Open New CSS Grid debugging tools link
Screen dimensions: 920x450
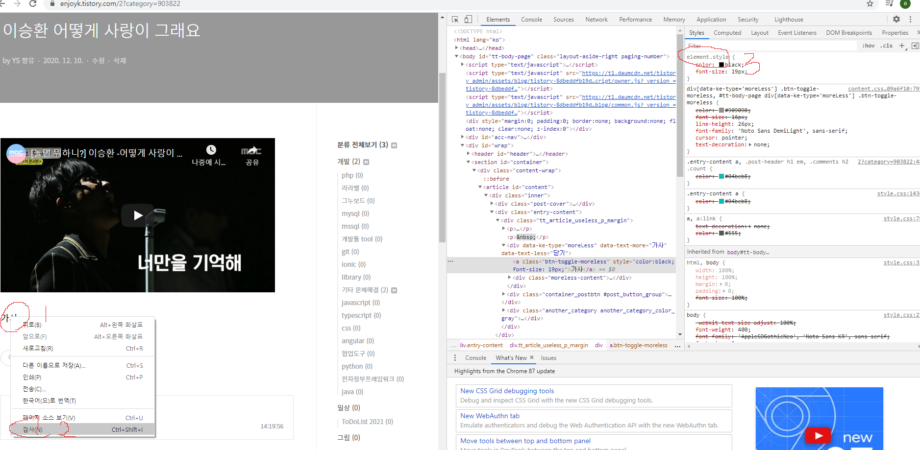point(507,391)
